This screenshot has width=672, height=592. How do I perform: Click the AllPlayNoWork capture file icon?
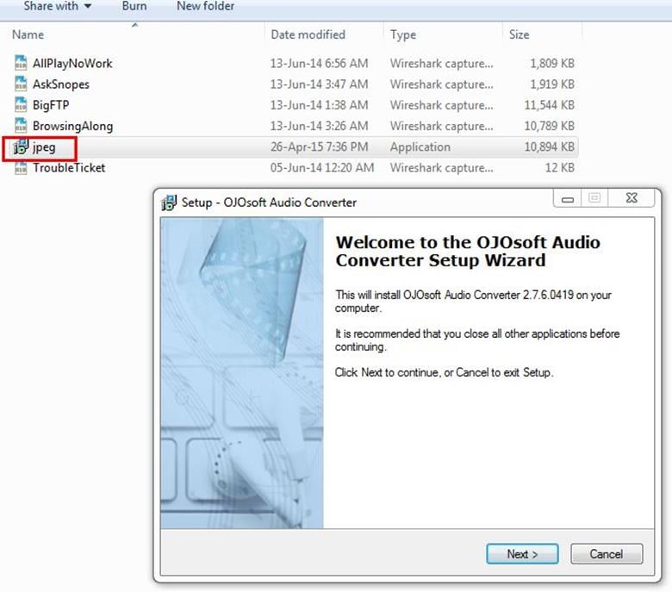click(21, 63)
